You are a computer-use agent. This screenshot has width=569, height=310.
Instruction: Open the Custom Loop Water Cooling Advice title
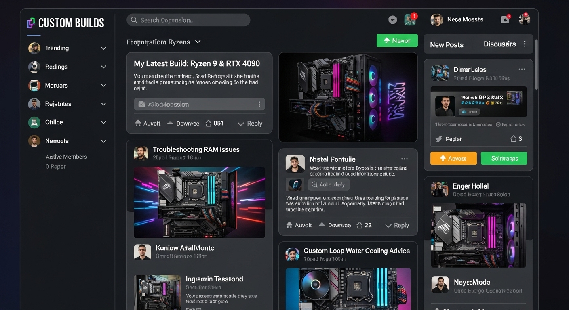click(x=357, y=251)
